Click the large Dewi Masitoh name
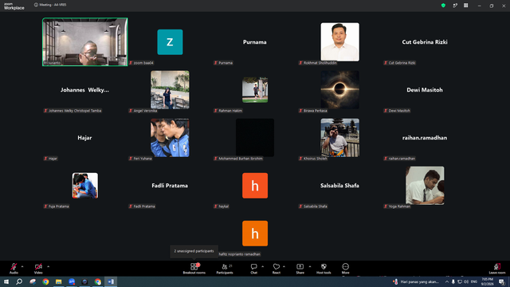This screenshot has height=287, width=510. pos(425,90)
